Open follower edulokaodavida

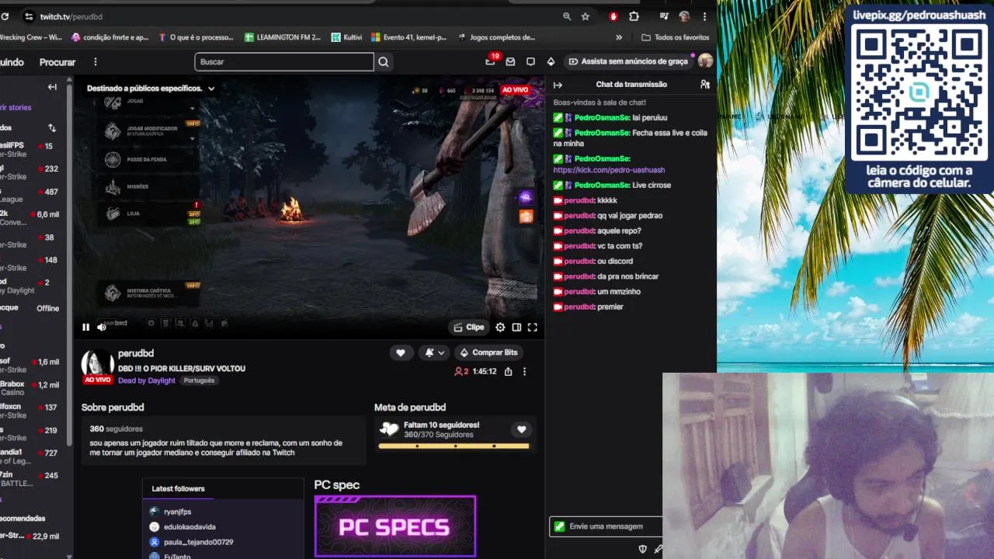pyautogui.click(x=189, y=527)
